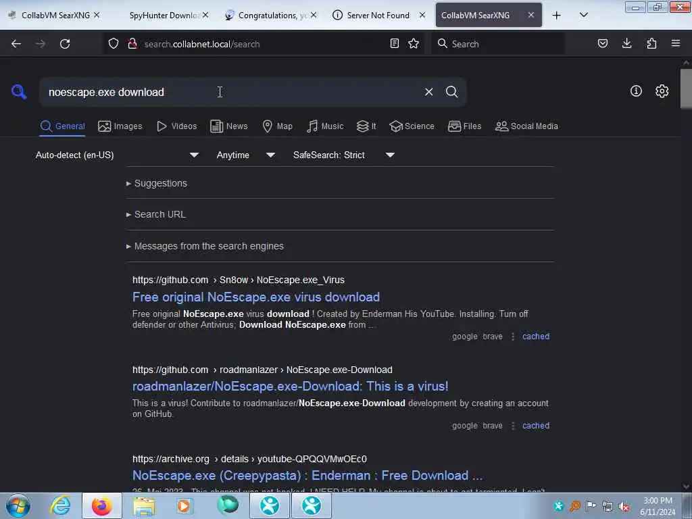Switch to the Social Media category
This screenshot has height=519, width=692.
(x=526, y=126)
